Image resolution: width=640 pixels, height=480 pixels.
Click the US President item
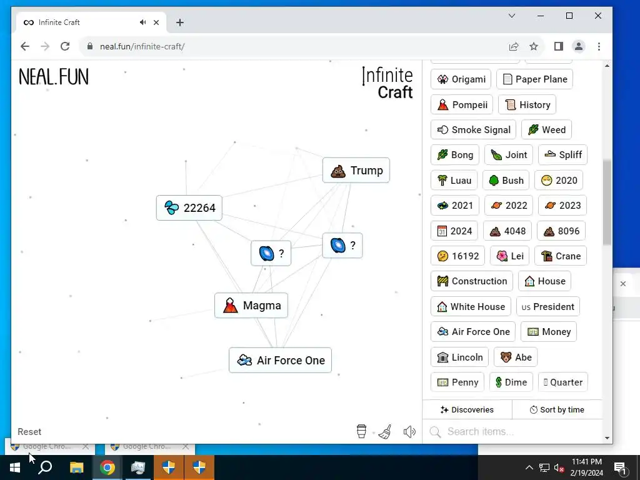(x=548, y=306)
